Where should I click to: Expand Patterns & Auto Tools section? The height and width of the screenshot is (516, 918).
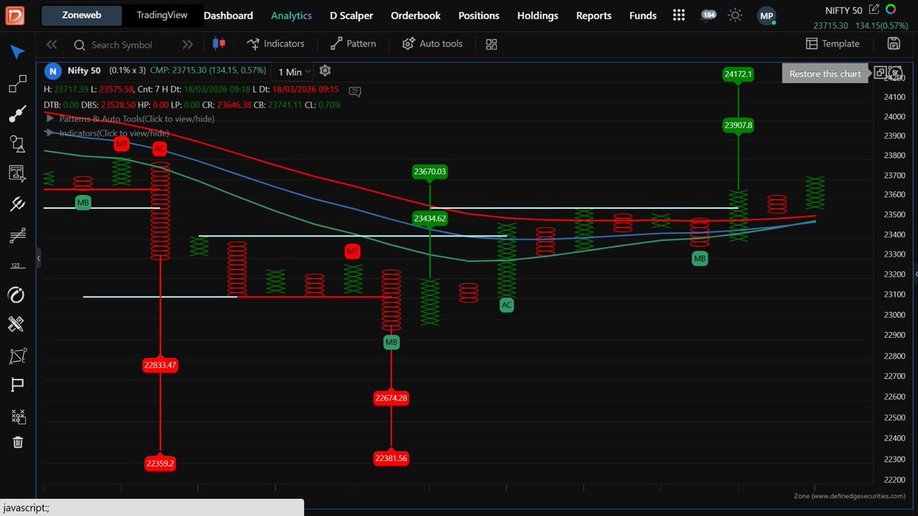point(131,119)
